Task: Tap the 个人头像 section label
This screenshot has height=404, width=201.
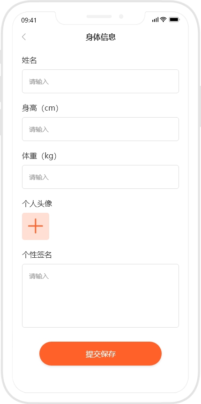Action: [x=37, y=204]
